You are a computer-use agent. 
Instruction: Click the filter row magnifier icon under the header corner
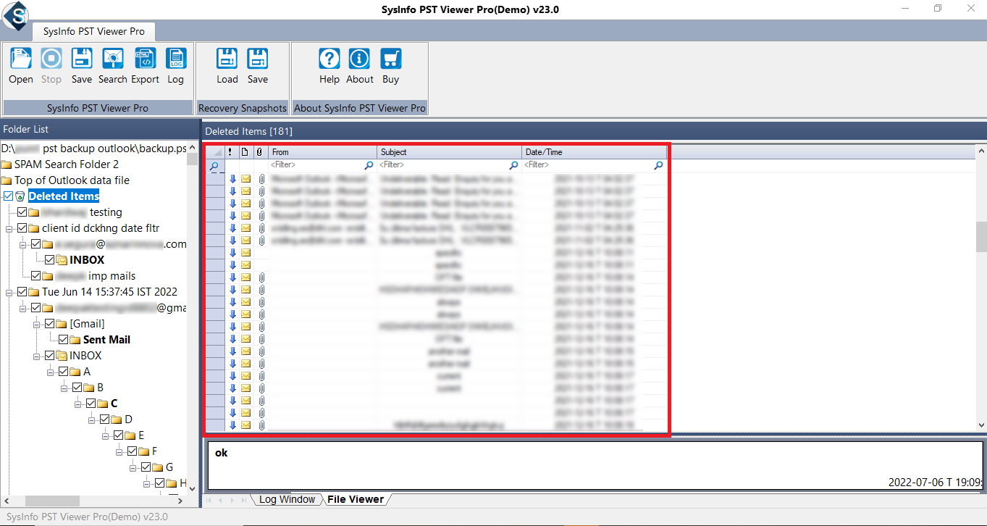pos(214,167)
